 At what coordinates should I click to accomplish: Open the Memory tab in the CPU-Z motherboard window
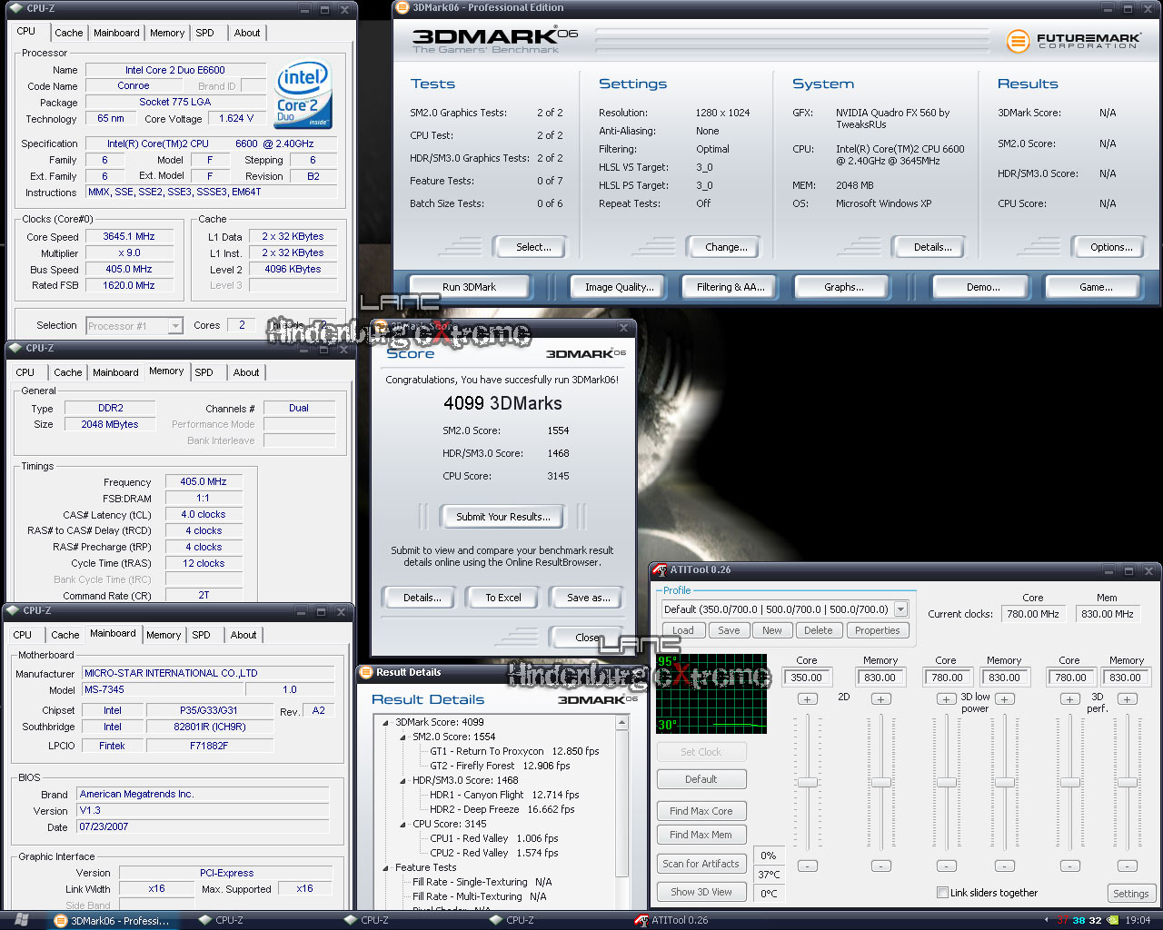164,635
